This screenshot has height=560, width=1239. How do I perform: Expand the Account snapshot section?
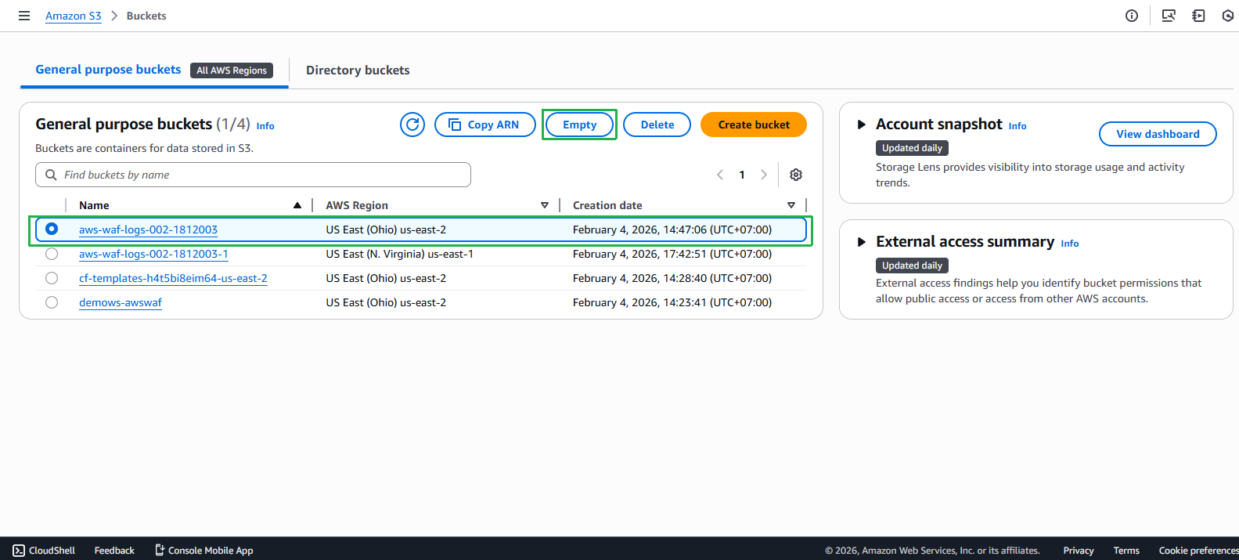[861, 125]
